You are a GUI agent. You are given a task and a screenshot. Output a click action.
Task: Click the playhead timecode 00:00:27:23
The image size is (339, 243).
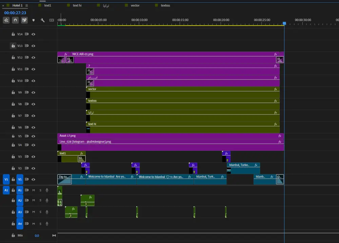coord(15,13)
